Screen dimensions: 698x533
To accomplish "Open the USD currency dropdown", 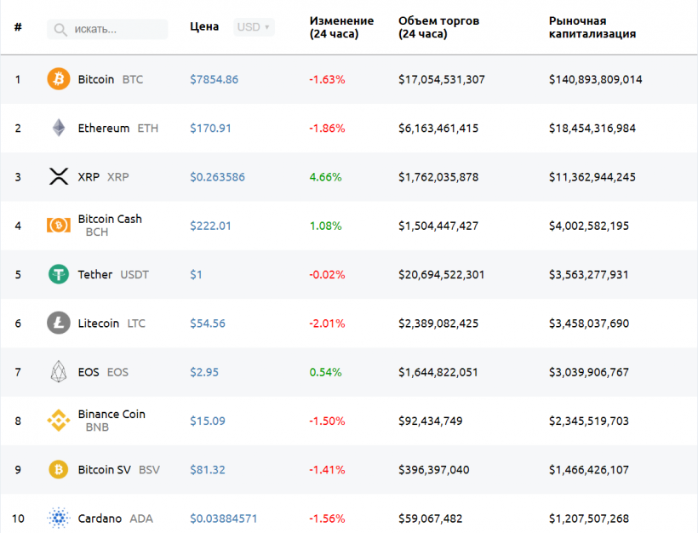I will tap(251, 26).
